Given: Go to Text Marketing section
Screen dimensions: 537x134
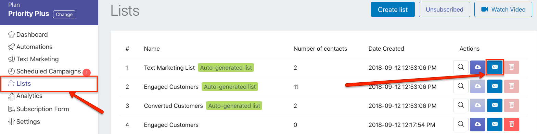Looking at the screenshot, I should (x=34, y=59).
